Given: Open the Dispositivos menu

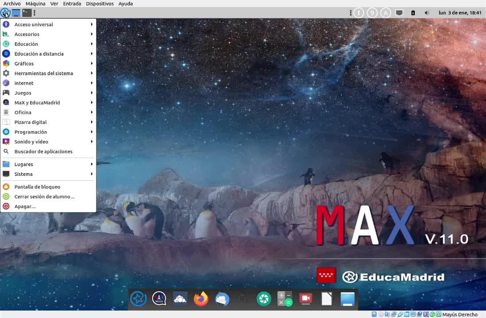Looking at the screenshot, I should pyautogui.click(x=100, y=4).
